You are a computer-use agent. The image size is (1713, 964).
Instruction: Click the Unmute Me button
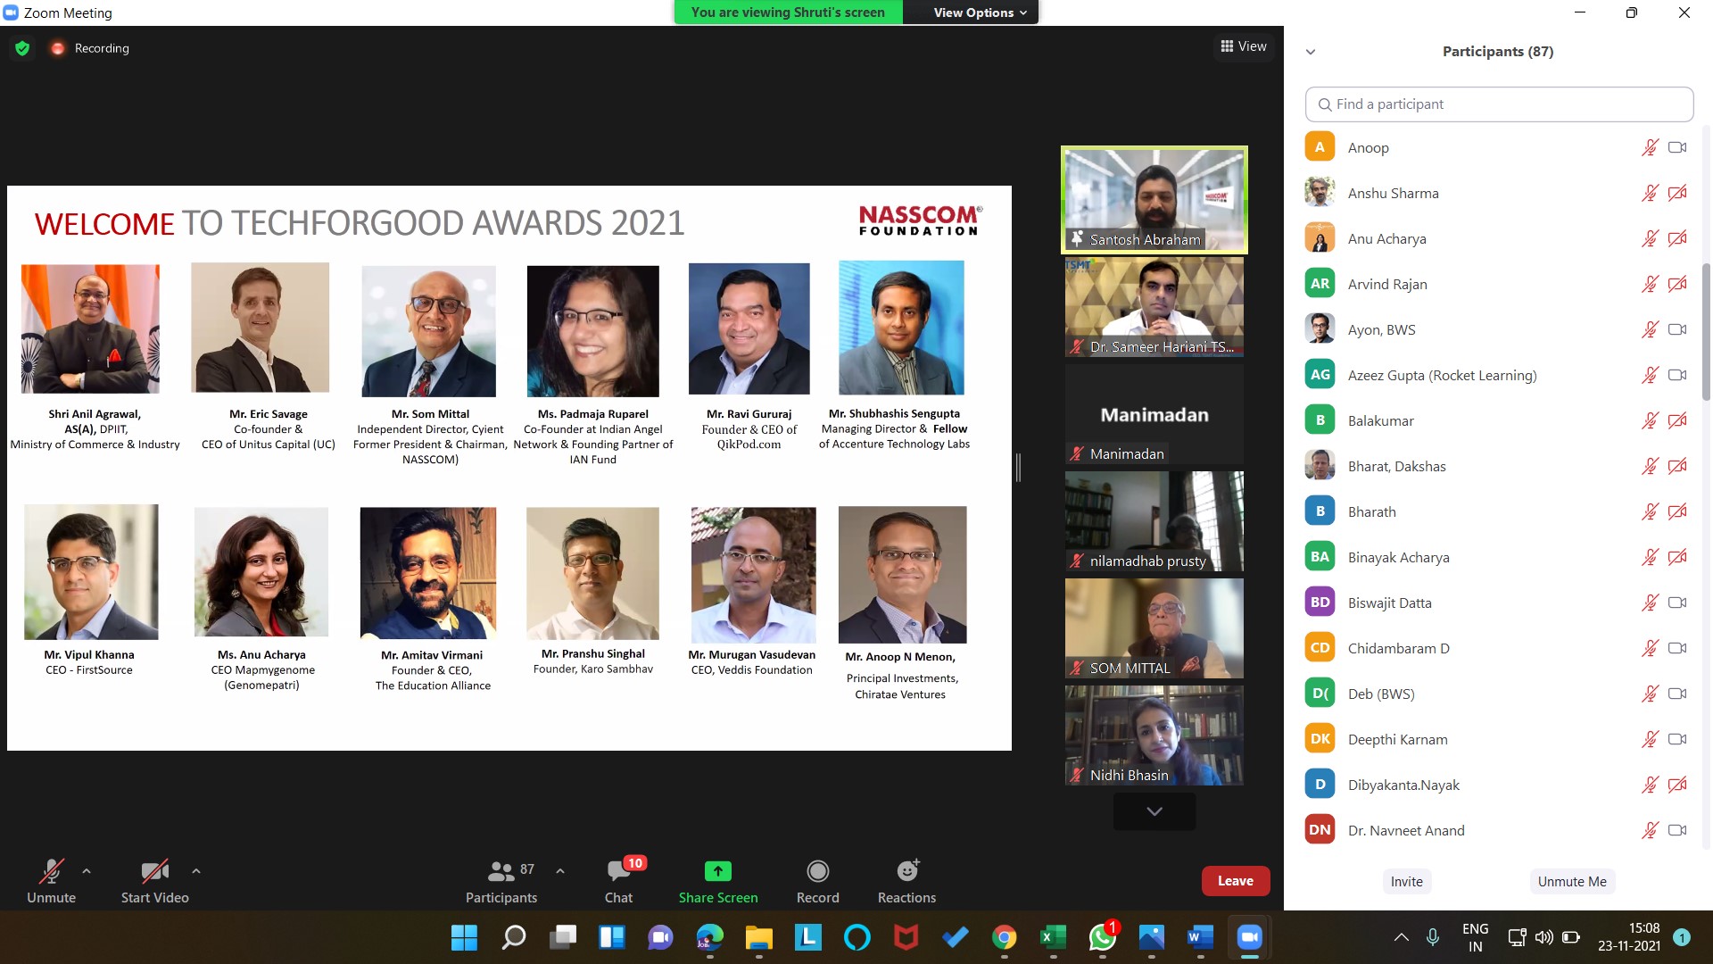1572,882
